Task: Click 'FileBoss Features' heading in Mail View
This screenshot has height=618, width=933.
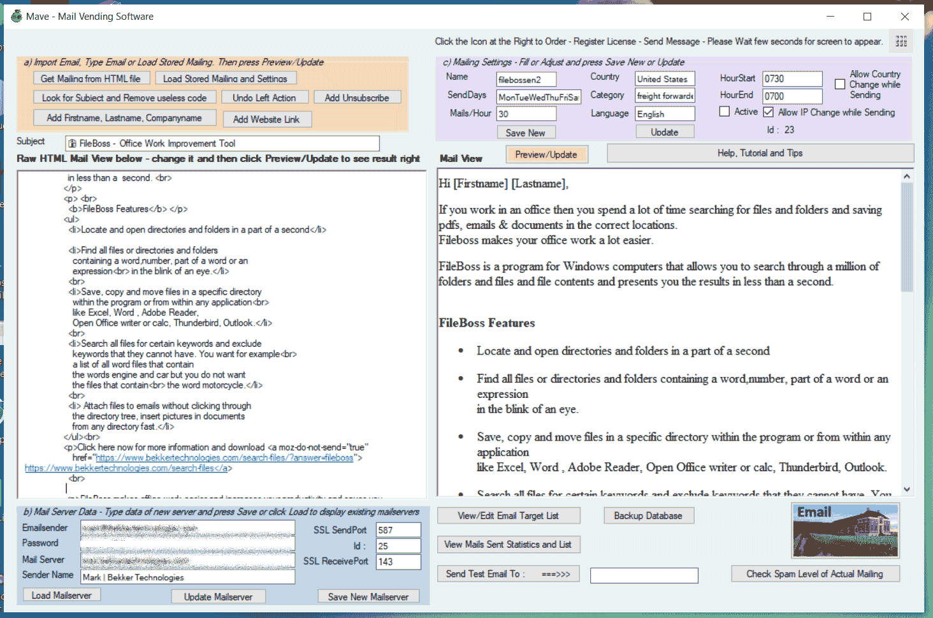Action: [x=487, y=323]
